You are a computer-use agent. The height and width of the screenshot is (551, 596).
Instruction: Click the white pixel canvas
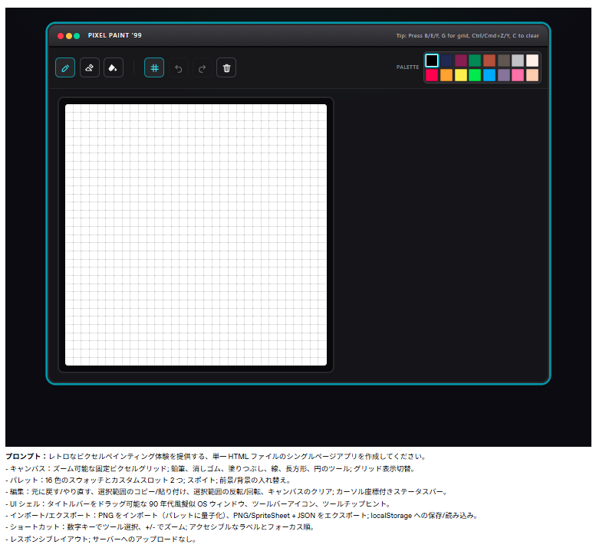click(x=196, y=235)
